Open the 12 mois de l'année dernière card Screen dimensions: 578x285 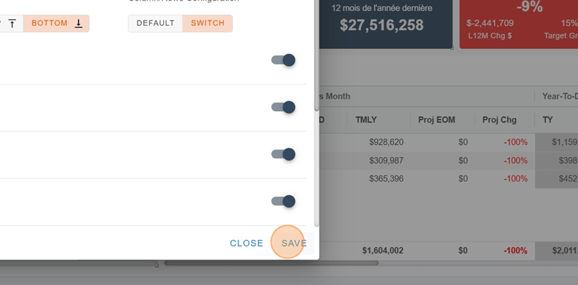click(381, 19)
